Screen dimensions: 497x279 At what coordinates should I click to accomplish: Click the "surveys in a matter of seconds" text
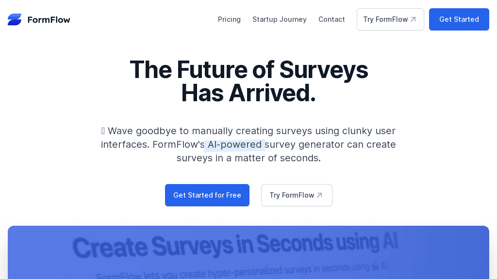point(248,158)
